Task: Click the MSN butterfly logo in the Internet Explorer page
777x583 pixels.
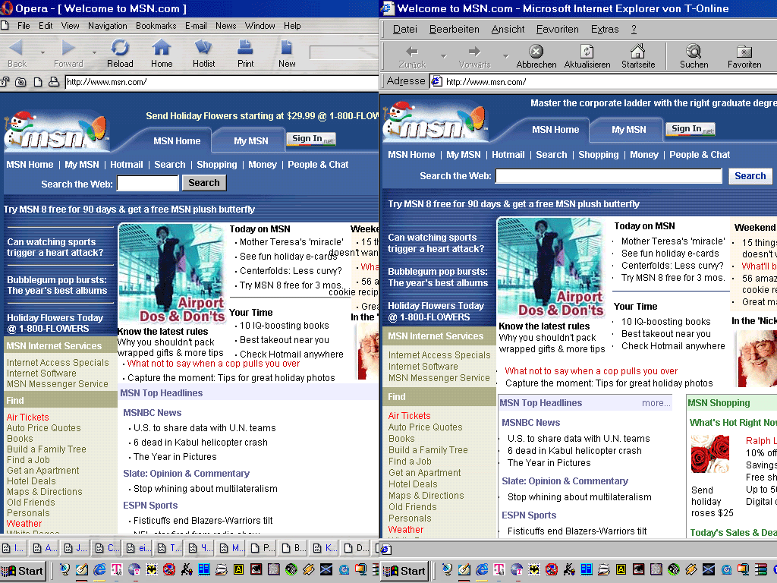Action: coord(434,121)
